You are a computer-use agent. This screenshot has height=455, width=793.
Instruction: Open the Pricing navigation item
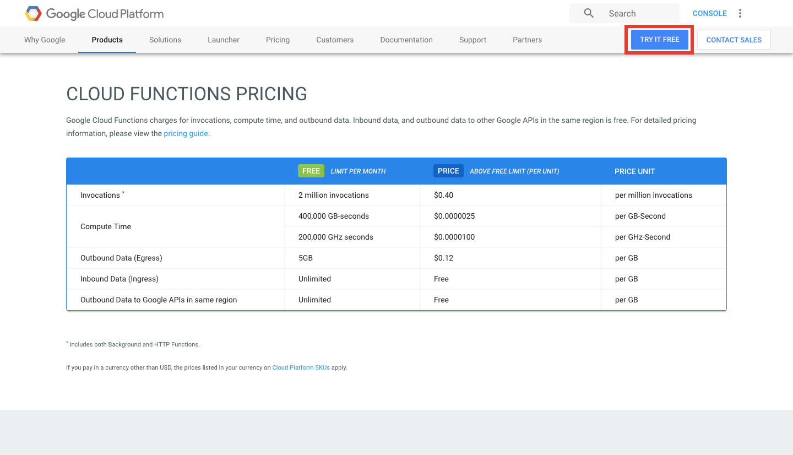(278, 39)
